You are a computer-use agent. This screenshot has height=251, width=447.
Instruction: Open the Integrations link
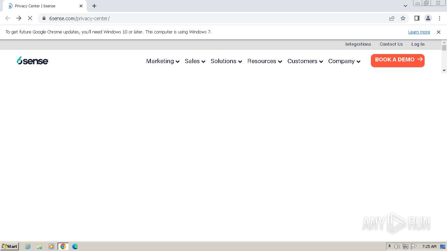pyautogui.click(x=358, y=44)
